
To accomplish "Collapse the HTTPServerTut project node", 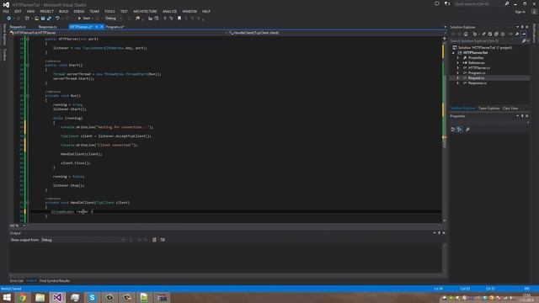I will (x=453, y=53).
